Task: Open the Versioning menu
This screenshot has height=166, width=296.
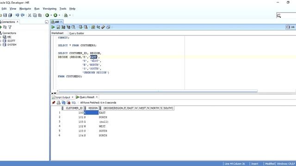Action: [49, 9]
